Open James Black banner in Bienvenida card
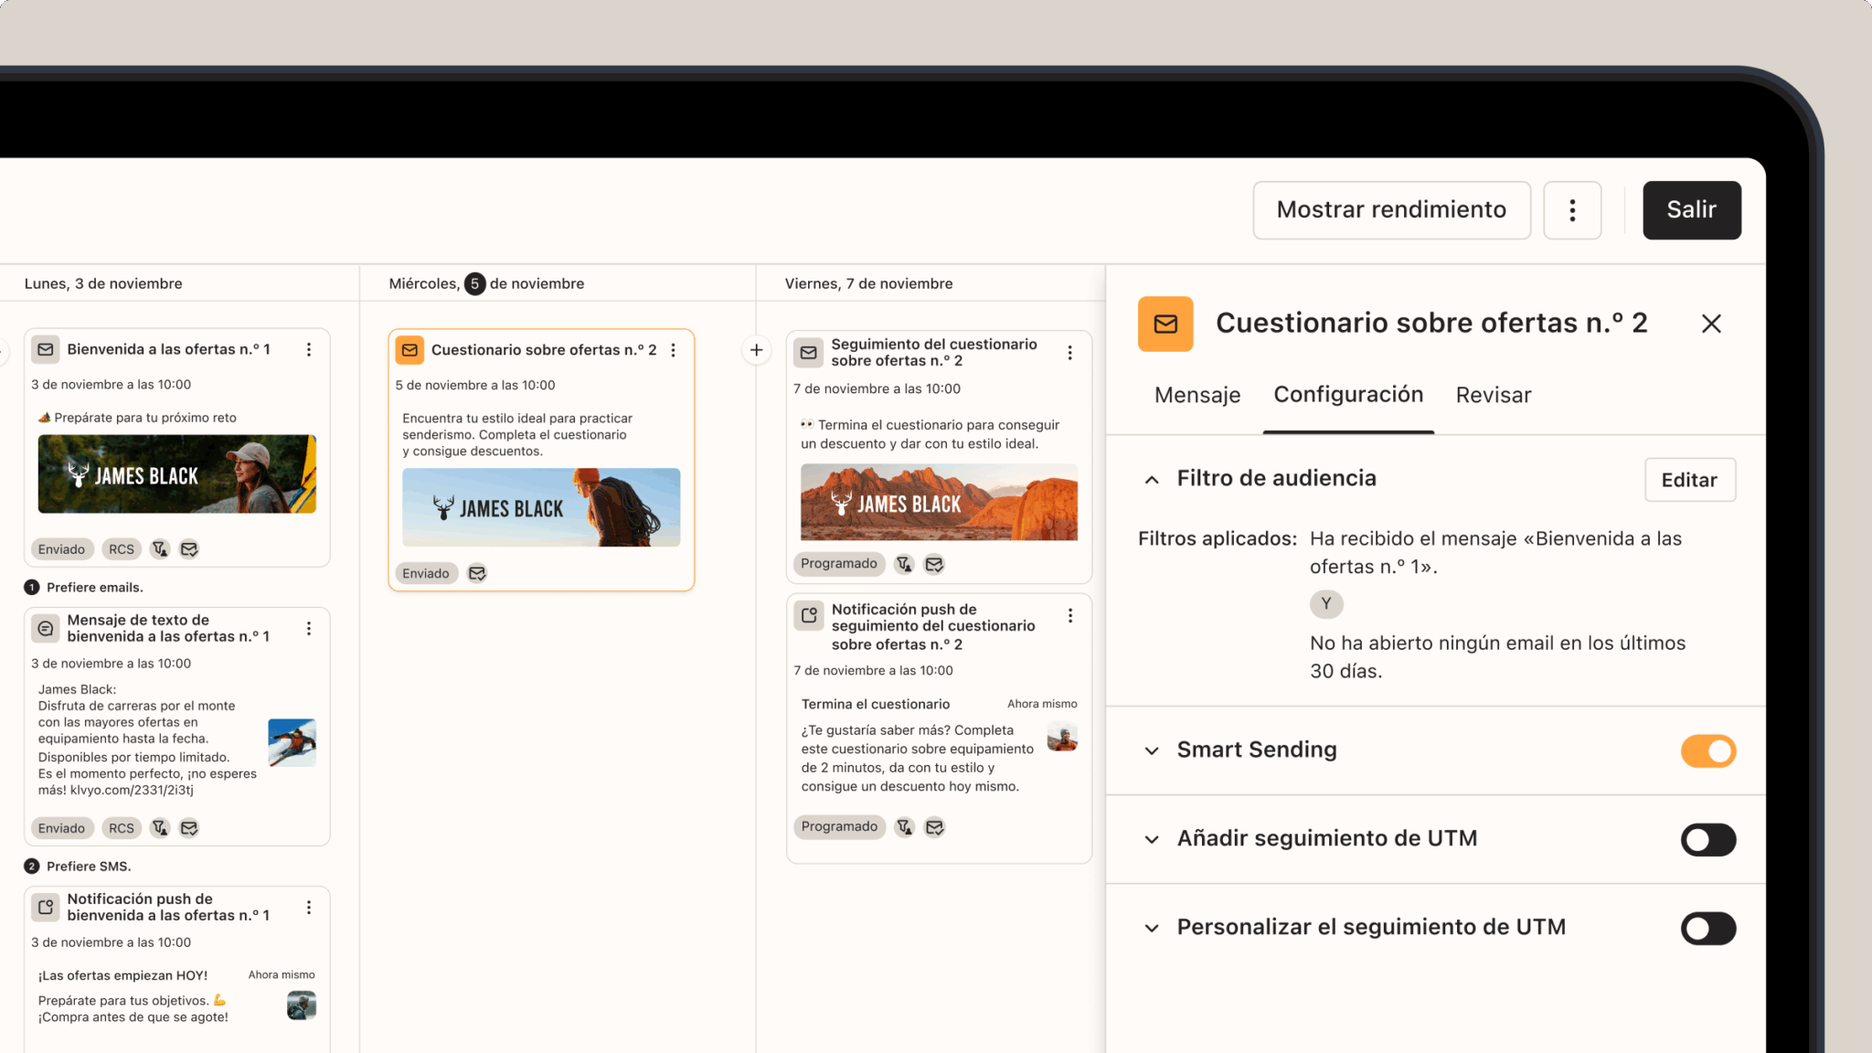 (177, 473)
